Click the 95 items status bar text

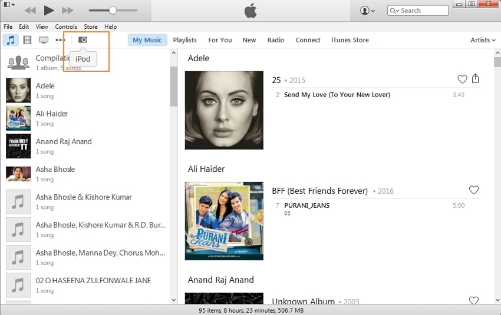(x=251, y=310)
